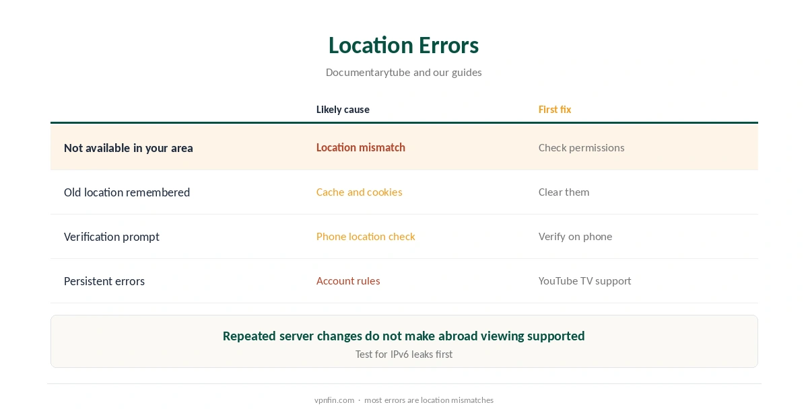
Task: Click the "Clear them" cell
Action: click(x=564, y=192)
